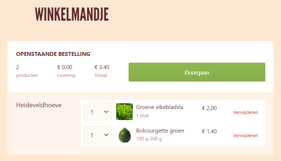Viewport: 281px width, 161px height.
Task: Click the Groene eikebladsla product name
Action: pyautogui.click(x=160, y=107)
